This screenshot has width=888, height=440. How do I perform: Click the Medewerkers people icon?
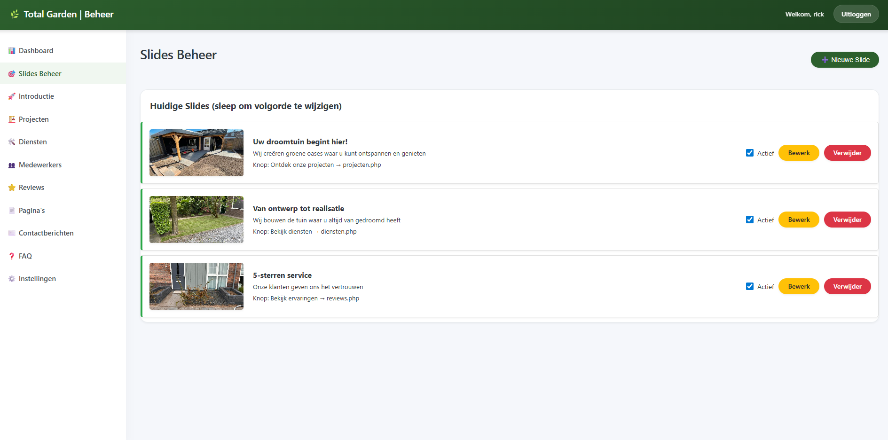(12, 165)
